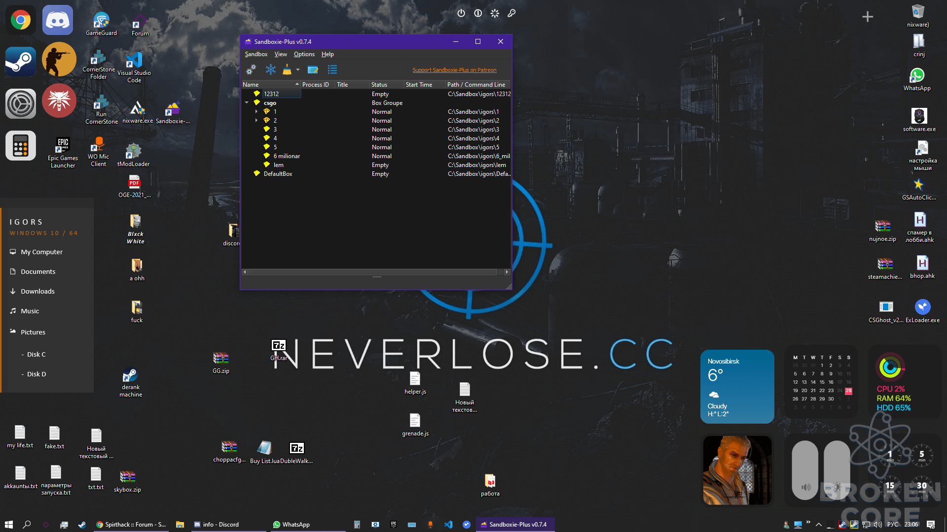Select sandbox 5 in csgo group
Screen dimensions: 947x532
click(376, 147)
